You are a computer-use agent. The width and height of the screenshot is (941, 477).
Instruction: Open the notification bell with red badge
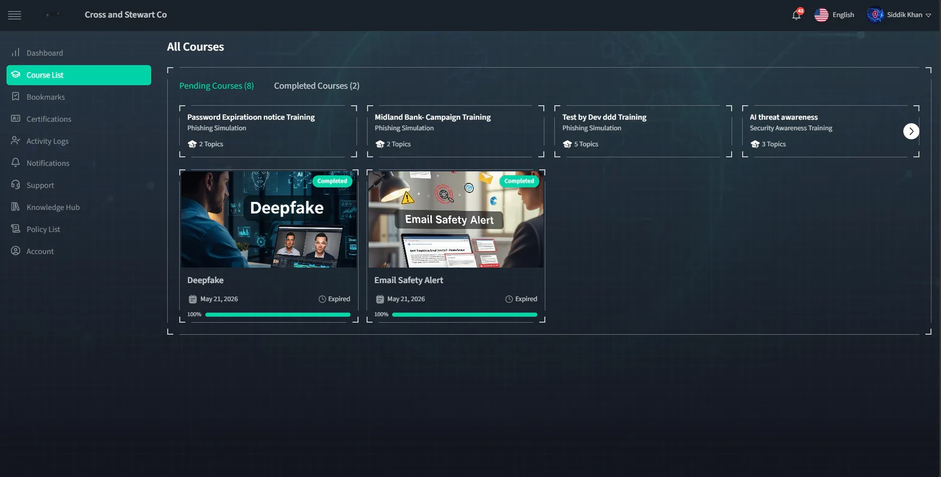click(x=797, y=15)
